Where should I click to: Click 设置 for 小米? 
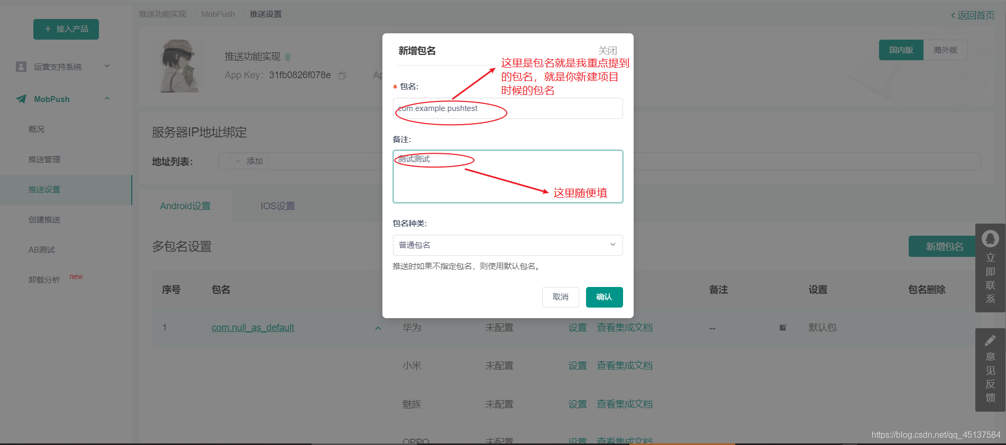point(578,366)
